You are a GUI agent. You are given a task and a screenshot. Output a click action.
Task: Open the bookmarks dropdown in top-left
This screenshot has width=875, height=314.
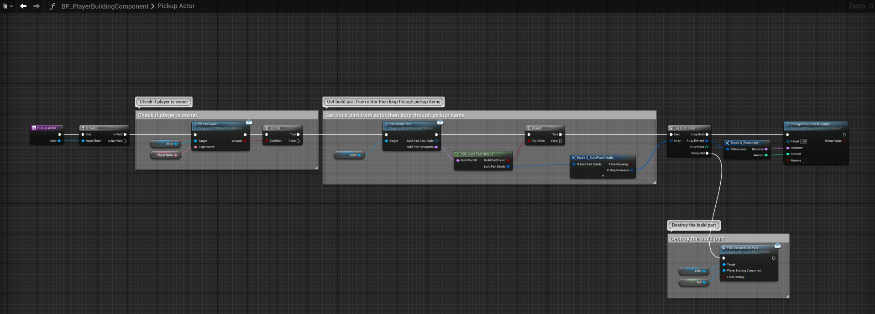[8, 6]
